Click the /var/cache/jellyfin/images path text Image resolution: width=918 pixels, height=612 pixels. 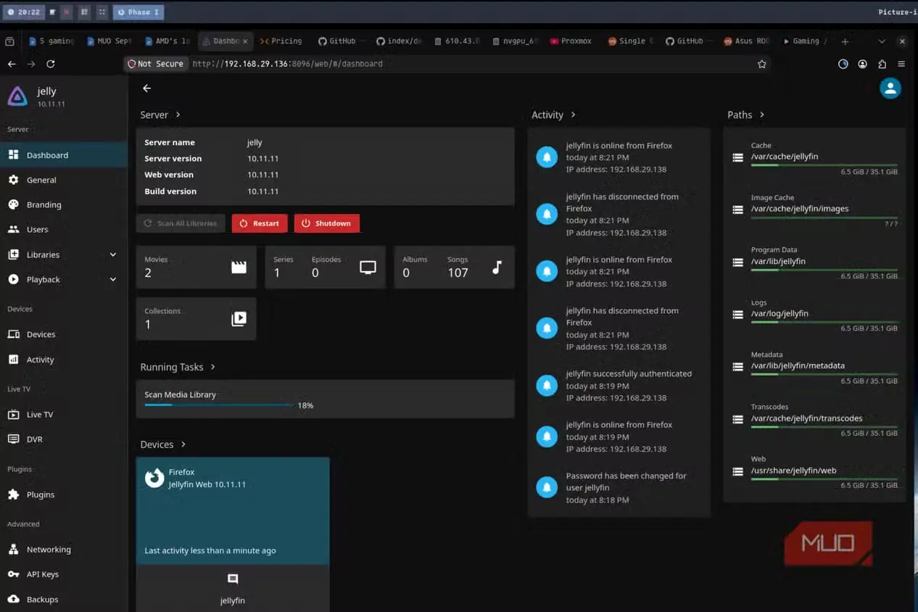tap(800, 209)
